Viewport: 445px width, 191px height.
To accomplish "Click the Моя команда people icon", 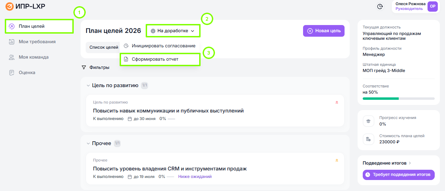I will pos(12,57).
